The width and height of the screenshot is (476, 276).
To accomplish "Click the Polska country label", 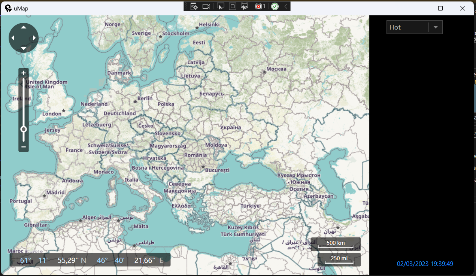I will coord(166,104).
